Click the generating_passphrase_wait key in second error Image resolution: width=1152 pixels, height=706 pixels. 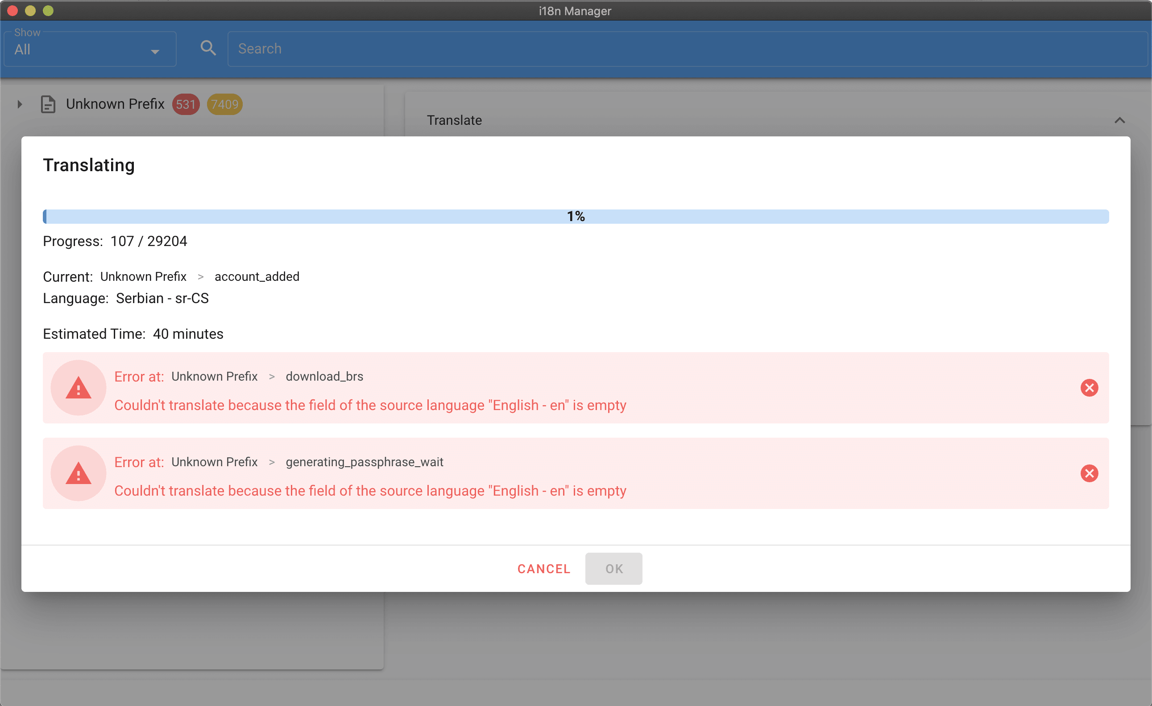(364, 462)
